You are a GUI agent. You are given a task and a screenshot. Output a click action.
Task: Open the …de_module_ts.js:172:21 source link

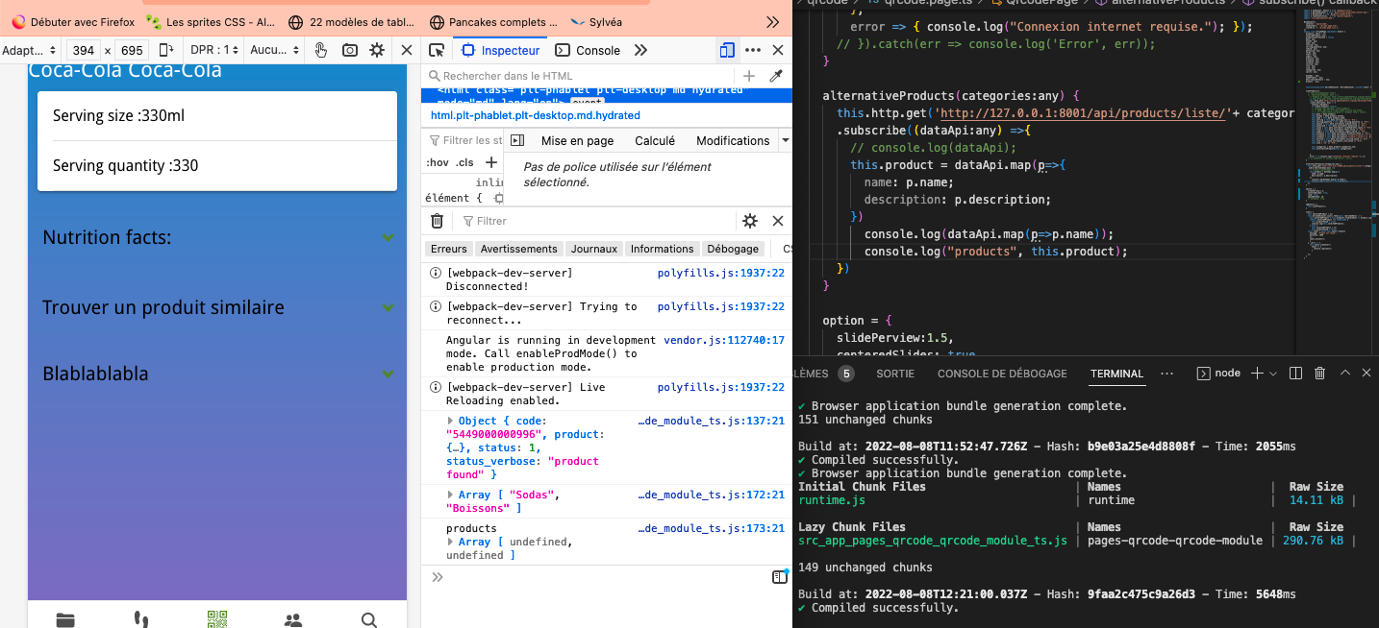(712, 495)
